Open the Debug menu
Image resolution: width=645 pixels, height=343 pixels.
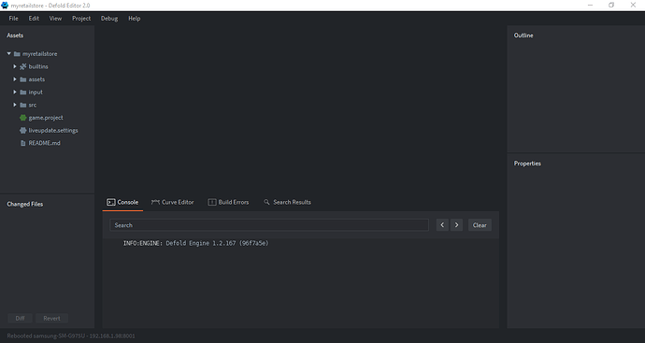(109, 19)
